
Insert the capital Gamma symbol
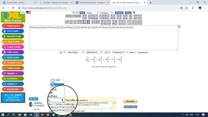pos(113,21)
